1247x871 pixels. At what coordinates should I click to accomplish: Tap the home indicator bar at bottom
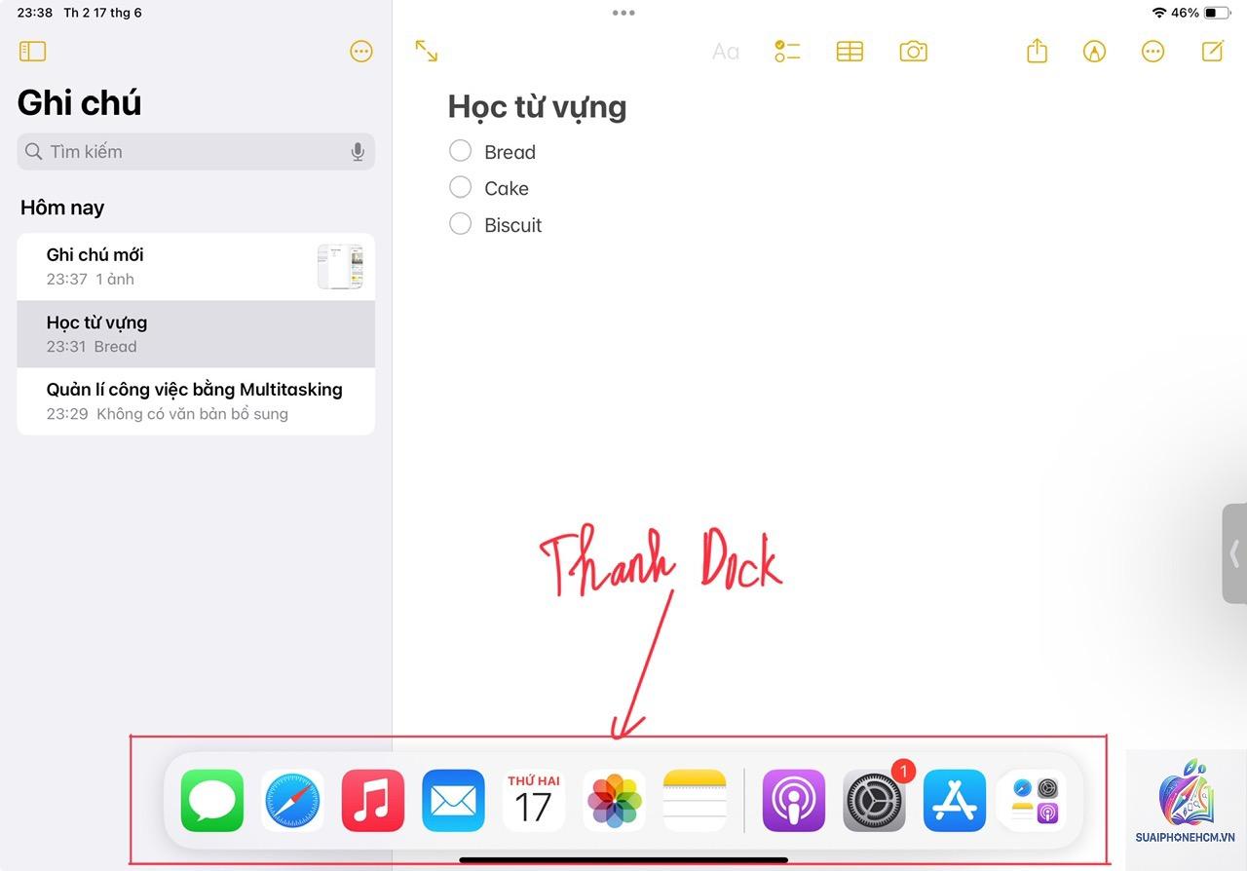coord(623,860)
